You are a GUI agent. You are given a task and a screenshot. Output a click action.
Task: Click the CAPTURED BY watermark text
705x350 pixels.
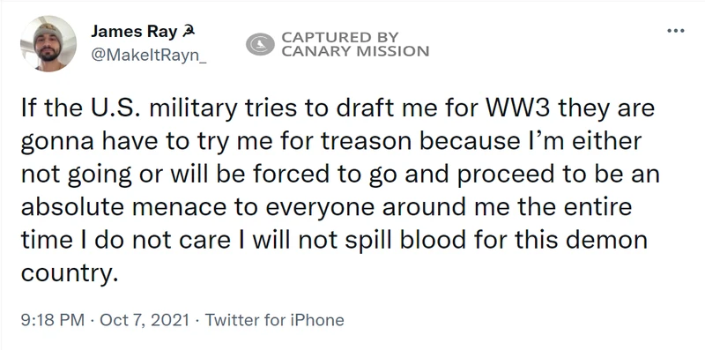(340, 37)
